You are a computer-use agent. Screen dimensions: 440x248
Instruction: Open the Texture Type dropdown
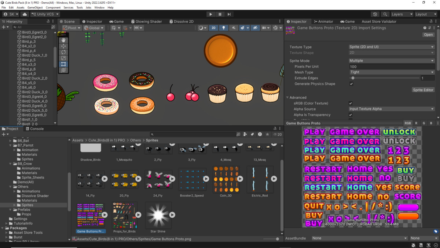[391, 47]
